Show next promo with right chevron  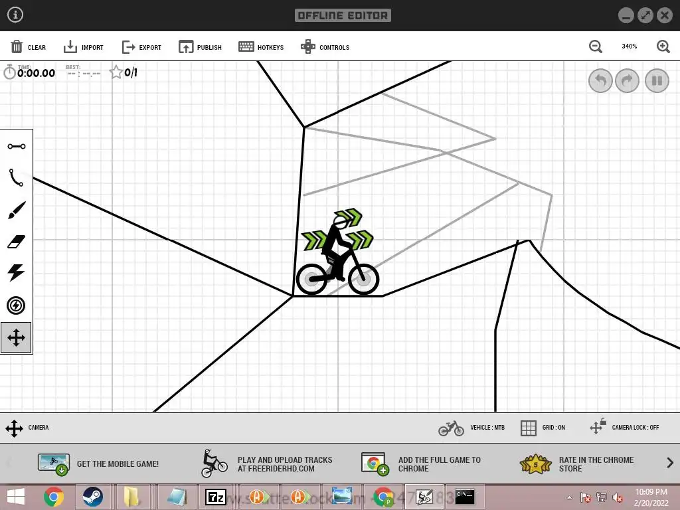[670, 463]
